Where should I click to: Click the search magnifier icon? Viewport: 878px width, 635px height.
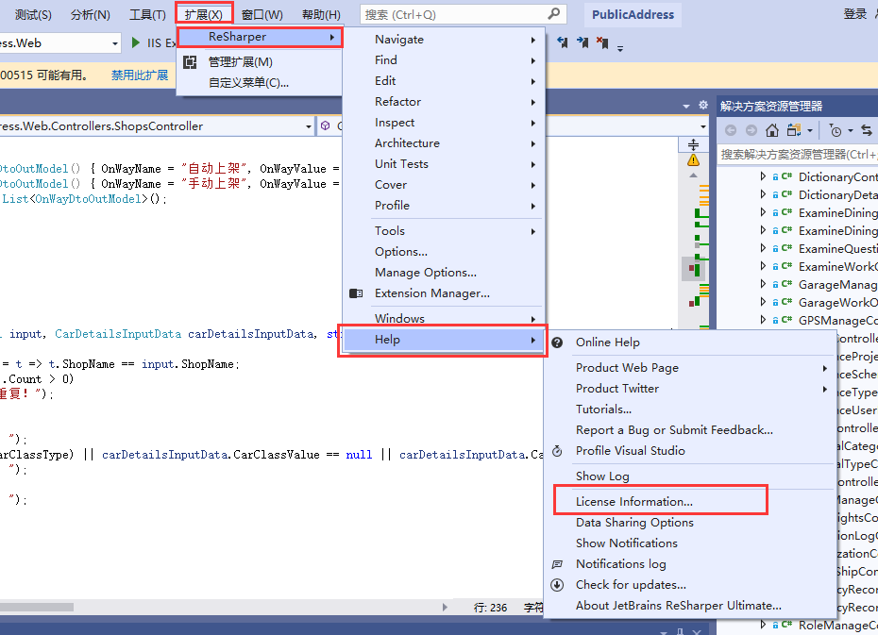point(554,14)
